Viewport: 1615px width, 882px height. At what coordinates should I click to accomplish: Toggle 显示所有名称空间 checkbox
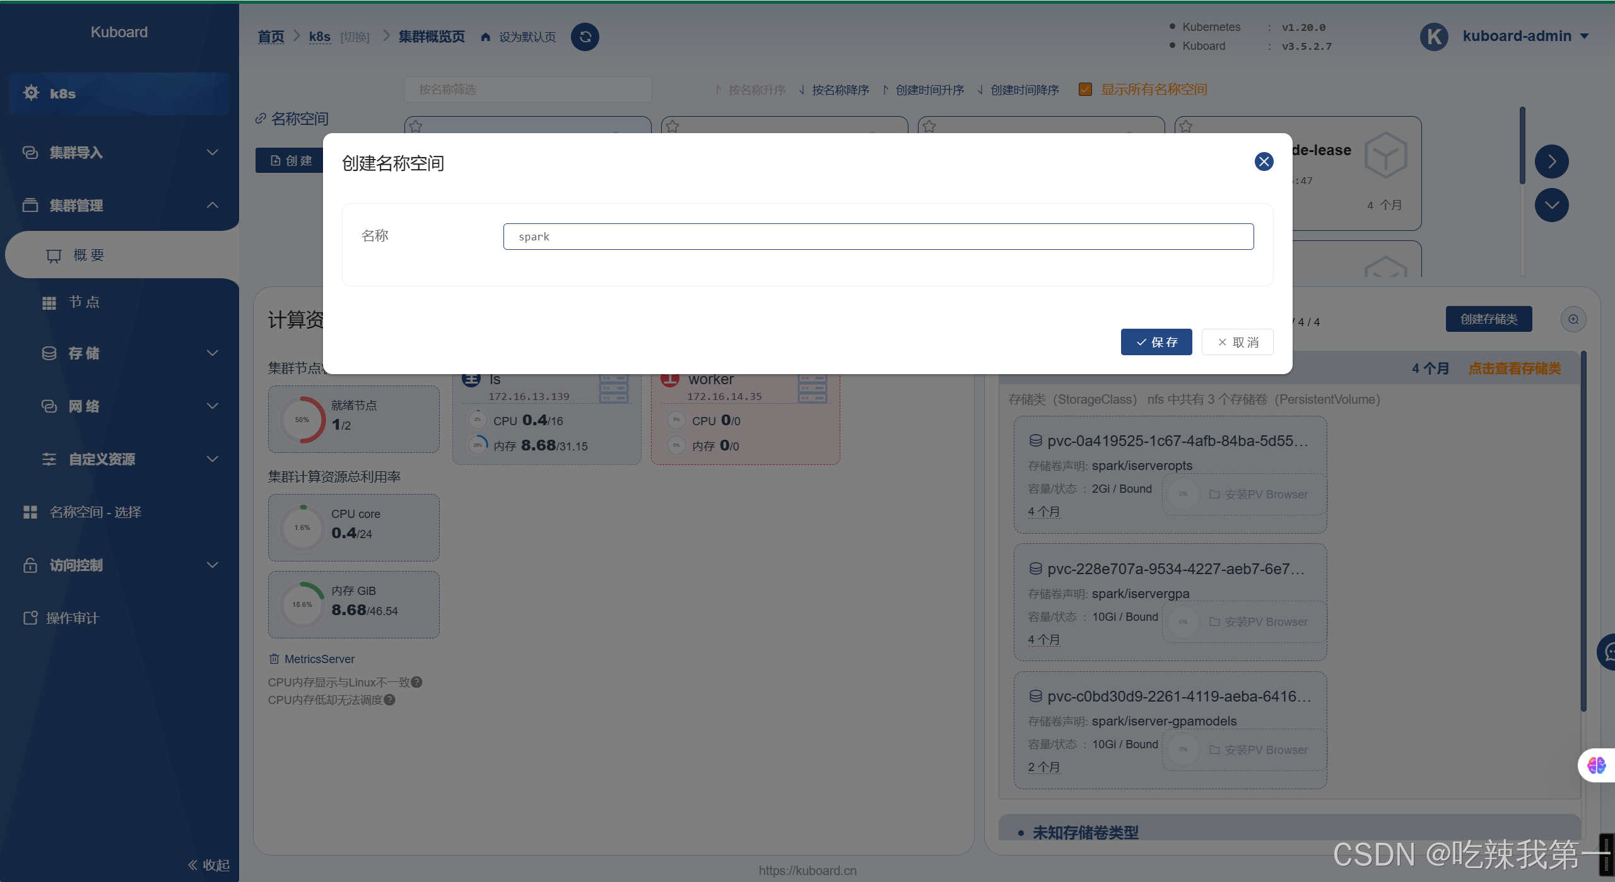[1085, 90]
